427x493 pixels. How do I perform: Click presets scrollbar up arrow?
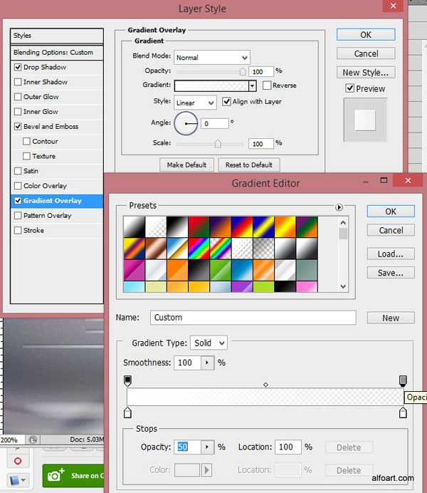point(343,222)
